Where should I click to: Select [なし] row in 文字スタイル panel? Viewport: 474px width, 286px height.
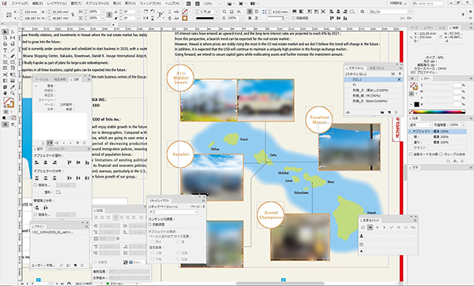click(x=374, y=80)
